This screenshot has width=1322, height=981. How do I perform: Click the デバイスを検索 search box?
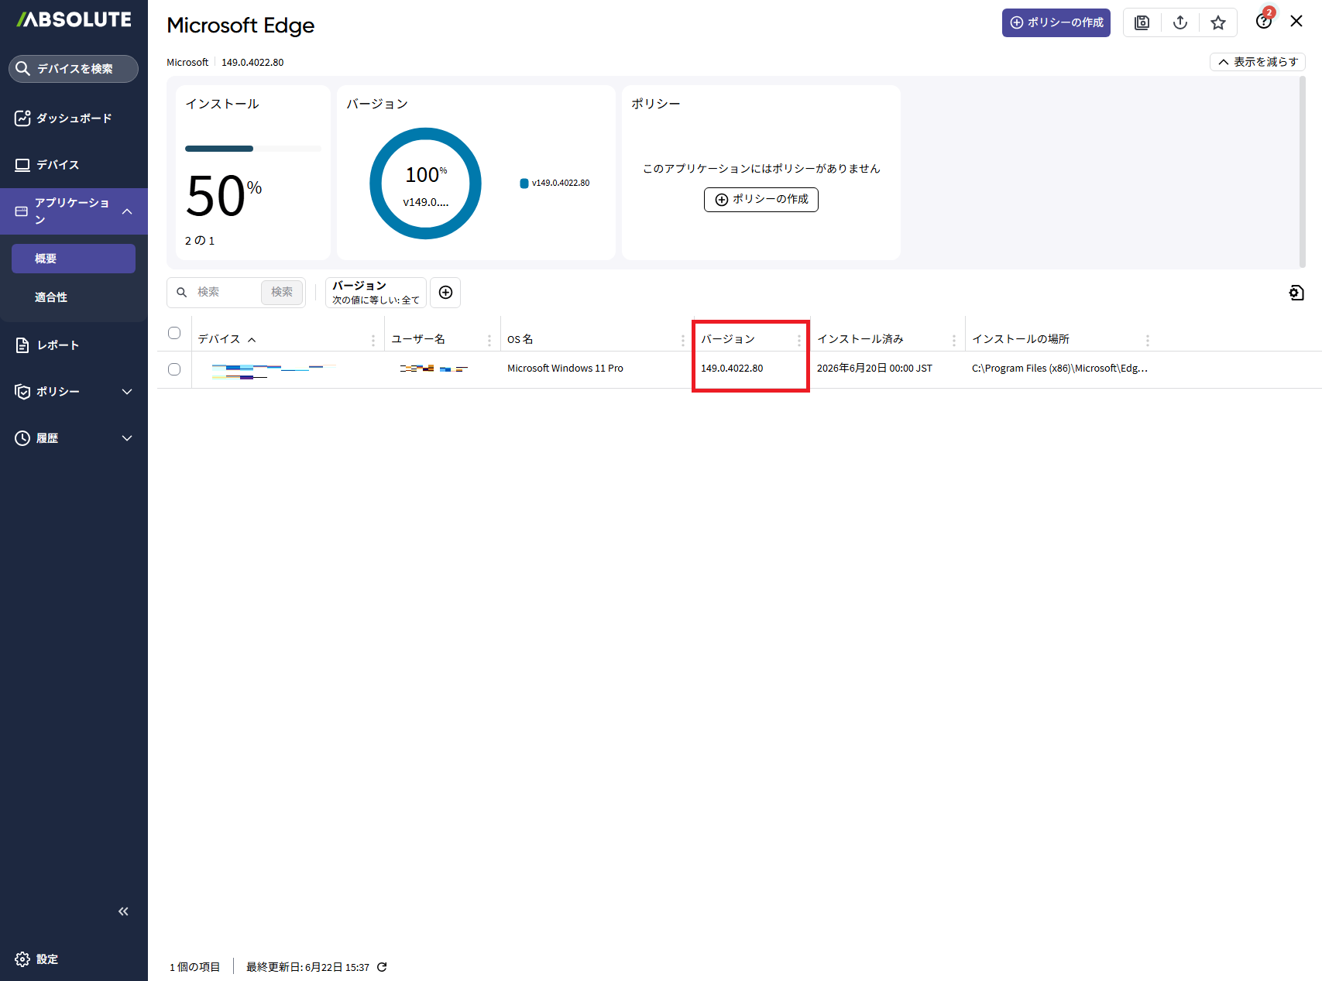(x=74, y=69)
